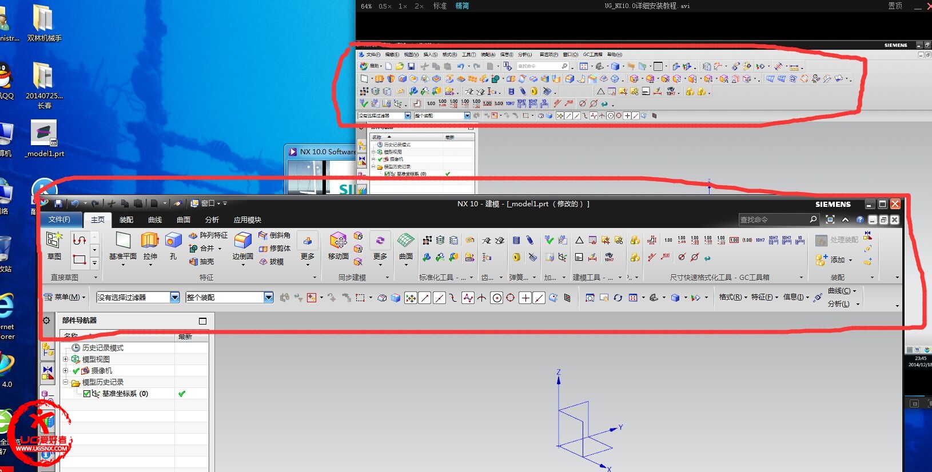Viewport: 932px width, 472px height.
Task: Click the Rotate view icon
Action: click(x=618, y=298)
